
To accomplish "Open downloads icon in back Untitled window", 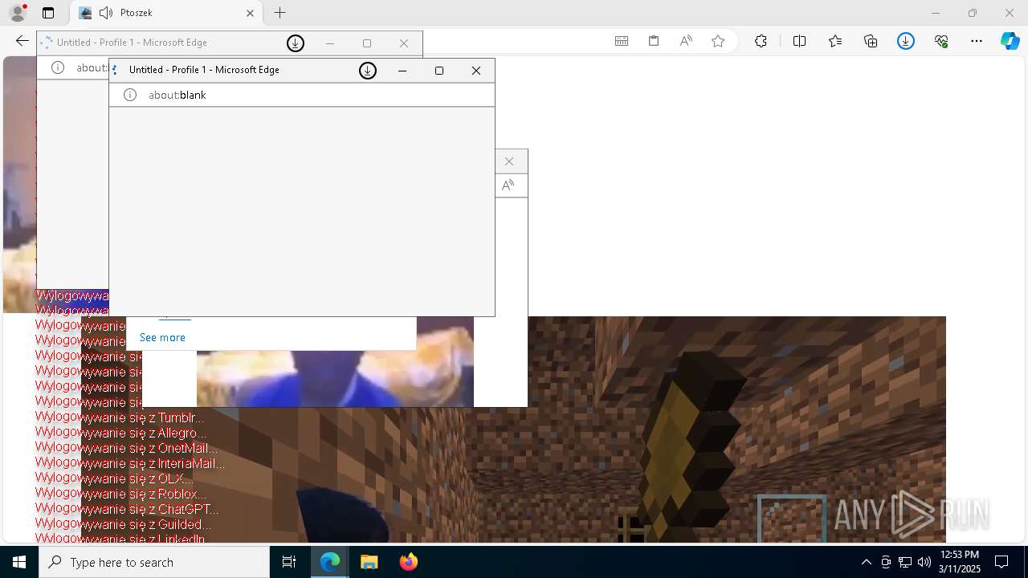I will (x=296, y=43).
